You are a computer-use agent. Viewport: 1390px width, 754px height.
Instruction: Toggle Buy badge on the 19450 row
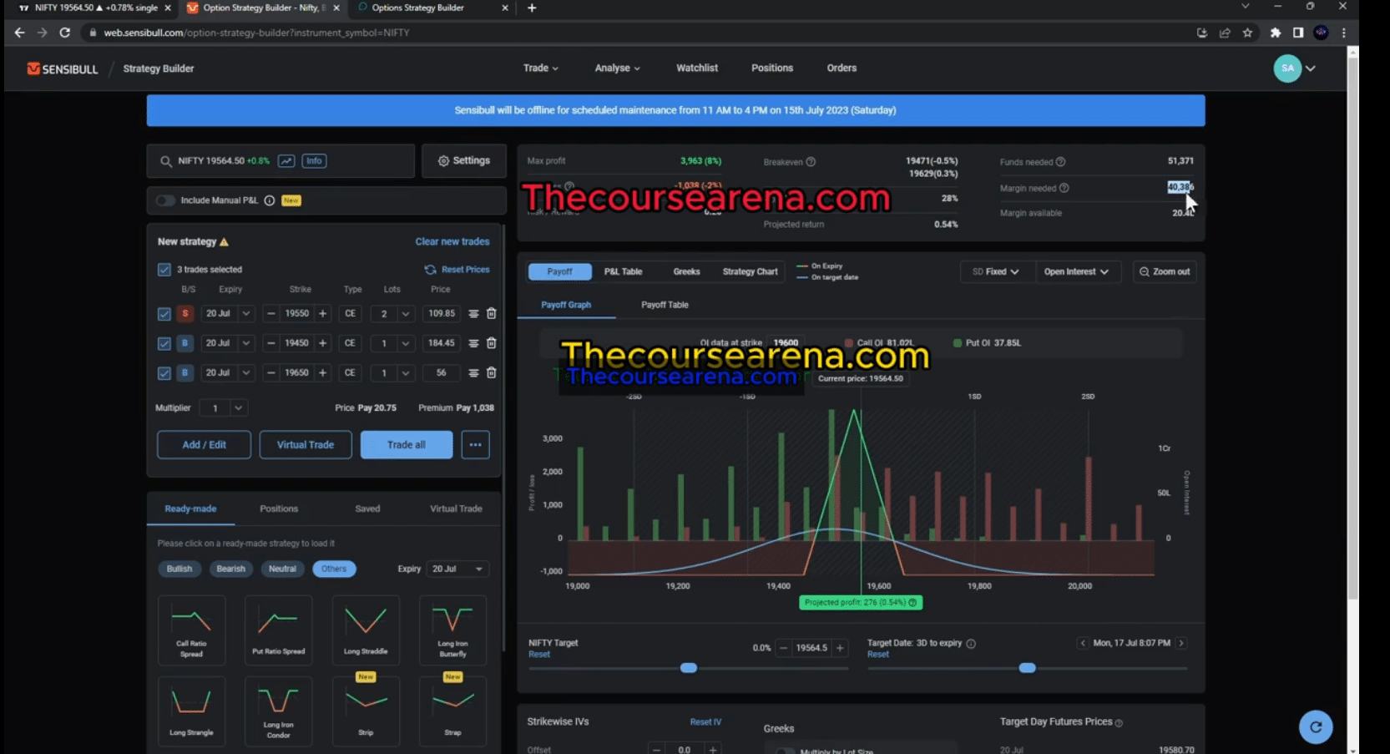[185, 343]
